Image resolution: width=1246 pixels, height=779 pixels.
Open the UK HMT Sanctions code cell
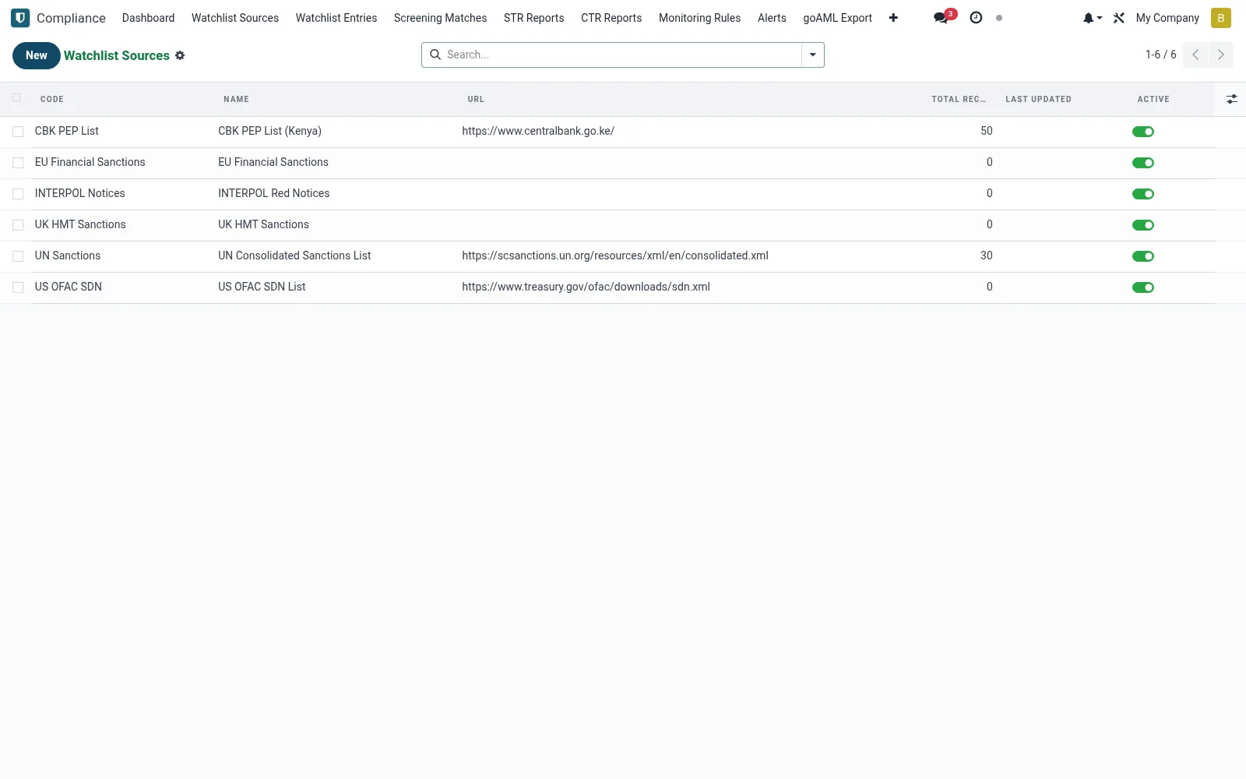click(x=80, y=224)
